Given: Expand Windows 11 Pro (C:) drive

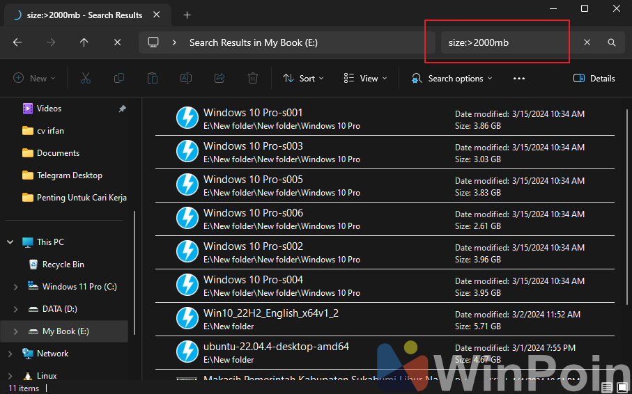Looking at the screenshot, I should 16,287.
